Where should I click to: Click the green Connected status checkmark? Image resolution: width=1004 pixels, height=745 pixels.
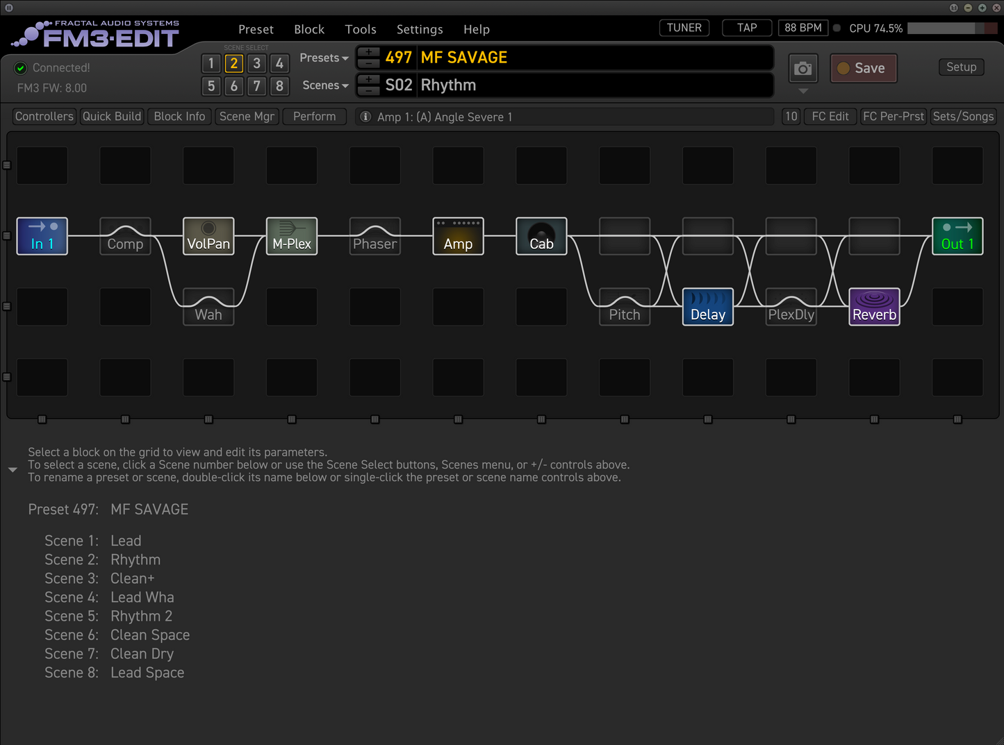(x=21, y=67)
